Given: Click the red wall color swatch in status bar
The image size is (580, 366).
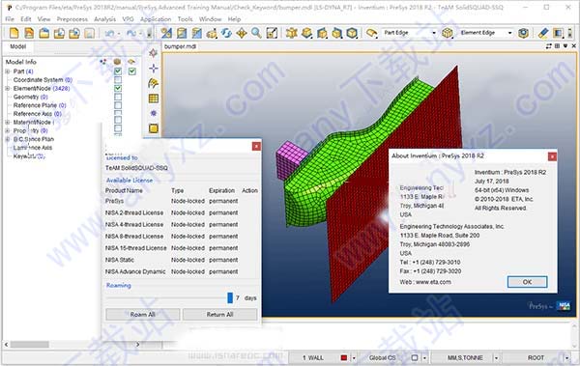Looking at the screenshot, I should click(343, 358).
